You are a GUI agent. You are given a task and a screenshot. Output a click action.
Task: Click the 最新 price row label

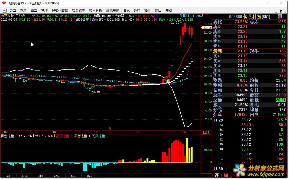click(217, 51)
